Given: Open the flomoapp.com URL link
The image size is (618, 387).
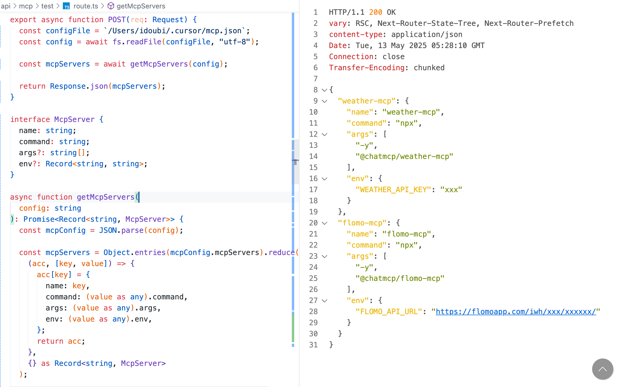Looking at the screenshot, I should click(516, 312).
